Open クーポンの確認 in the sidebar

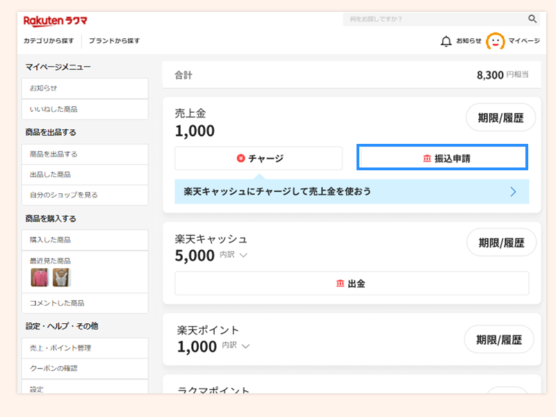click(85, 368)
